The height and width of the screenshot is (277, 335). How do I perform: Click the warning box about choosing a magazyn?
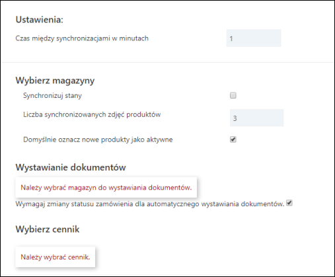coord(106,187)
